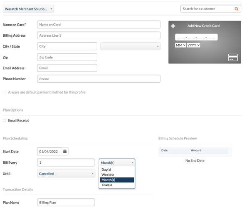Click the credit card icon on the gray card panel
The height and width of the screenshot is (208, 250).
coord(233,58)
